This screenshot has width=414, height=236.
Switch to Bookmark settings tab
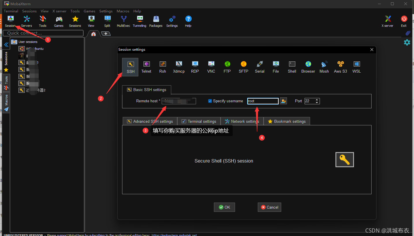[x=287, y=121]
